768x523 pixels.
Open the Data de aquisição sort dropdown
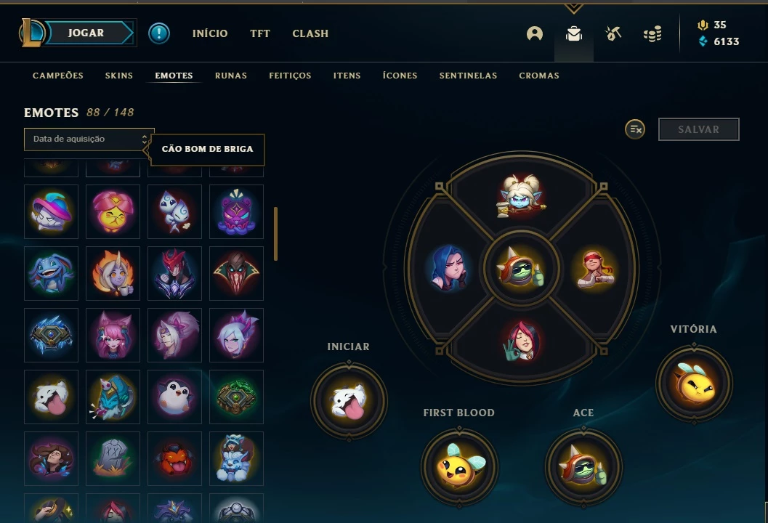coord(89,139)
